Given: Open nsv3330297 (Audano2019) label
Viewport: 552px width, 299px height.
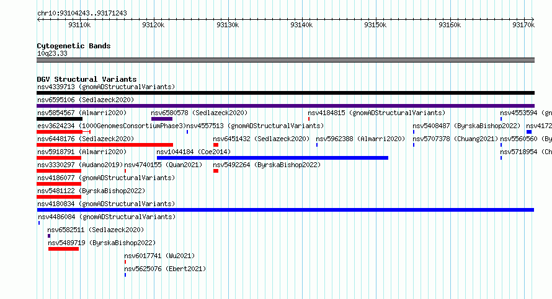Looking at the screenshot, I should click(80, 165).
